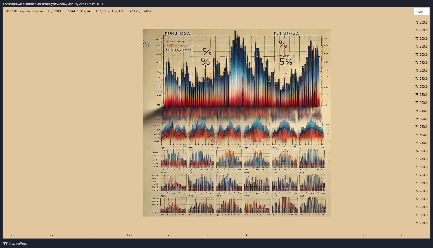The height and width of the screenshot is (248, 433).
Task: Click the 75,500.0 price axis label
Action: coord(421,103)
